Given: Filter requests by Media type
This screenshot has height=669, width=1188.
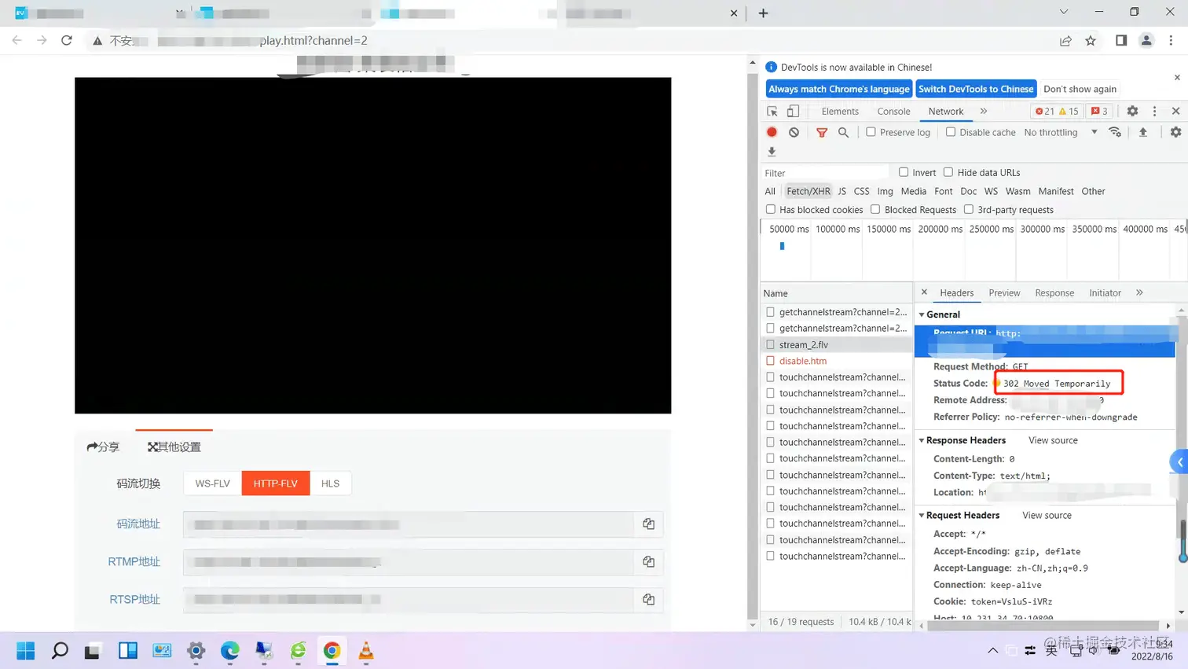Looking at the screenshot, I should [x=913, y=191].
